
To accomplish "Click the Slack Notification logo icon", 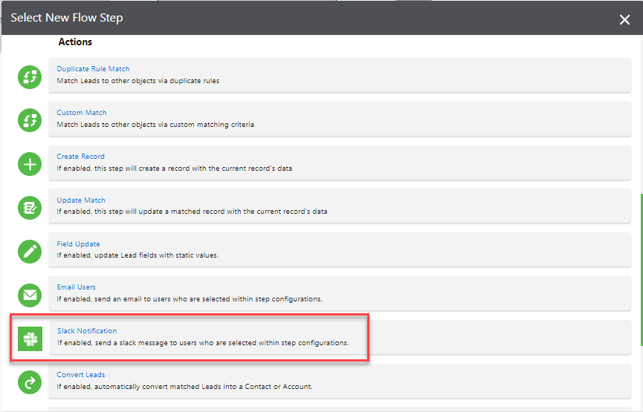I will click(x=30, y=339).
